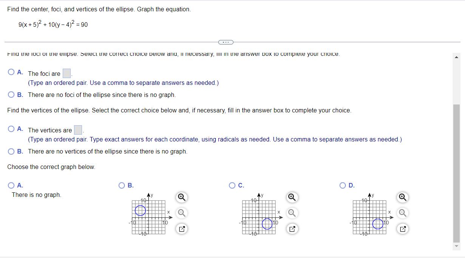Click the scrollbar down arrow
This screenshot has height=258, width=465.
(x=456, y=246)
